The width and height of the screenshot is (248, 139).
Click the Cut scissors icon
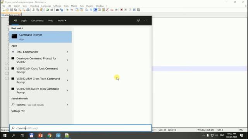click(x=34, y=10)
